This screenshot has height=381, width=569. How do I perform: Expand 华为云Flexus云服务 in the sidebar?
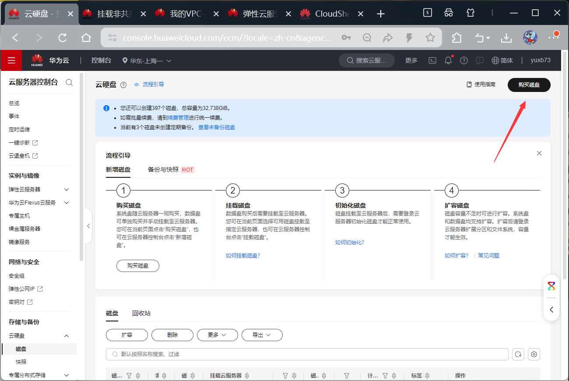tap(67, 203)
